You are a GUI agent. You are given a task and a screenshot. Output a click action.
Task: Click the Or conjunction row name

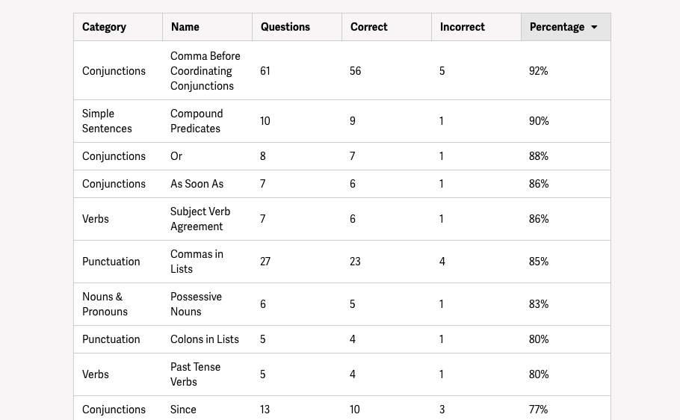(176, 156)
